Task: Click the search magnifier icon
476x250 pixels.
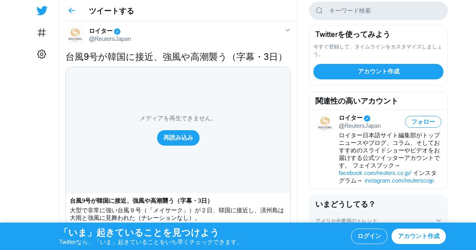Action: click(x=319, y=11)
